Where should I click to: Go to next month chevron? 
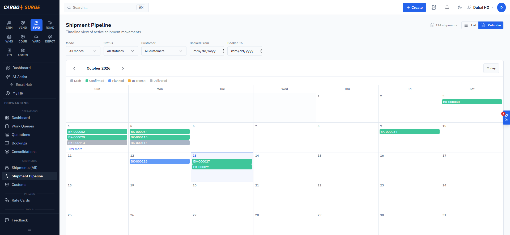[x=123, y=68]
